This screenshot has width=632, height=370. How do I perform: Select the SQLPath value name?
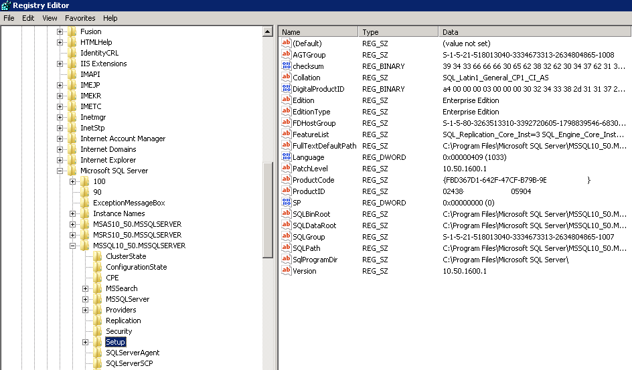(307, 248)
